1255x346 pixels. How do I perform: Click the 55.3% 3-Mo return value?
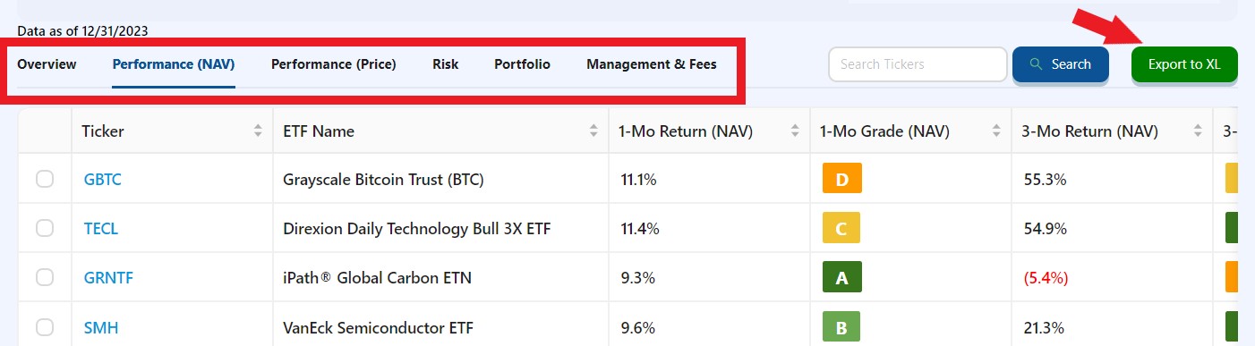pyautogui.click(x=1045, y=180)
